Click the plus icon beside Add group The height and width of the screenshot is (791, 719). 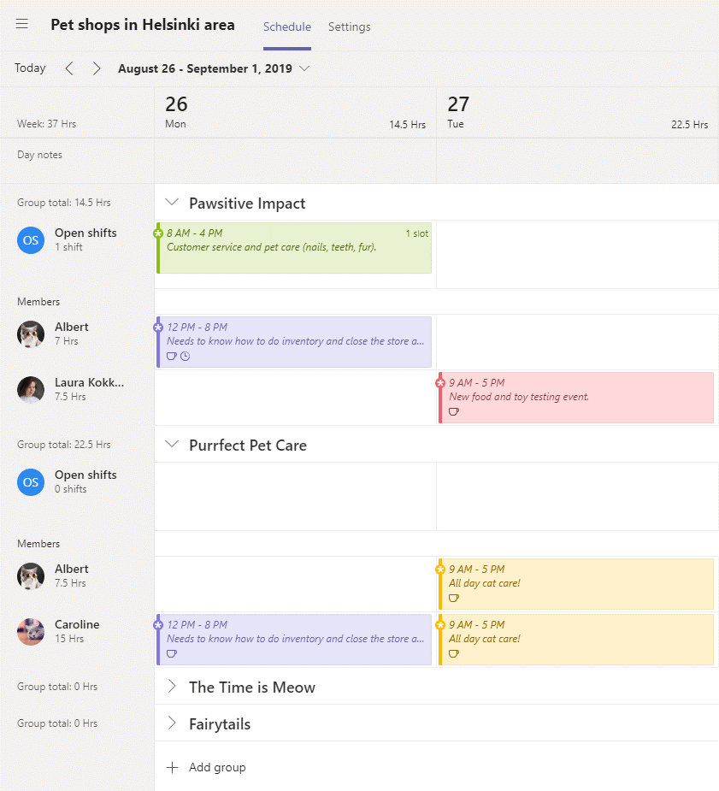[172, 767]
